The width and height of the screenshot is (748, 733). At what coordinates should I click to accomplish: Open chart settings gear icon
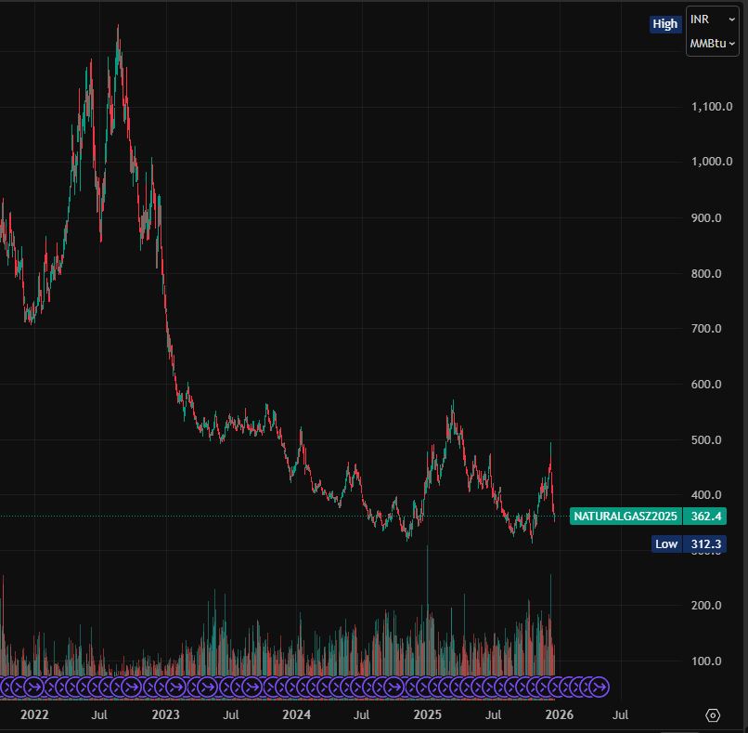pos(713,715)
